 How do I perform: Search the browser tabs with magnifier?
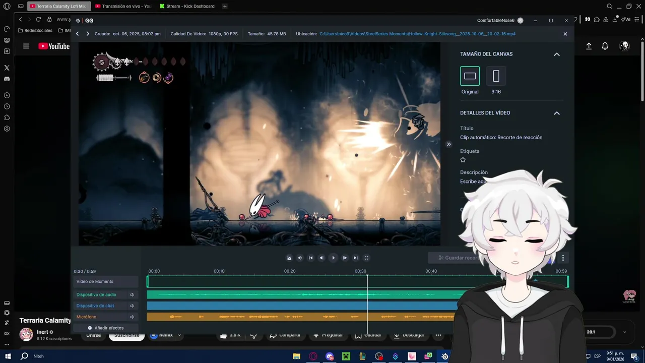609,7
